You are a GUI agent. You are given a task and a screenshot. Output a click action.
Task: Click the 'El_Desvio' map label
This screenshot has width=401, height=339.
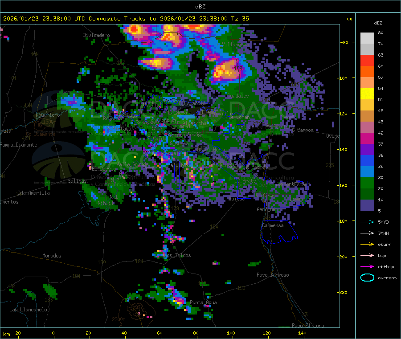(104, 169)
